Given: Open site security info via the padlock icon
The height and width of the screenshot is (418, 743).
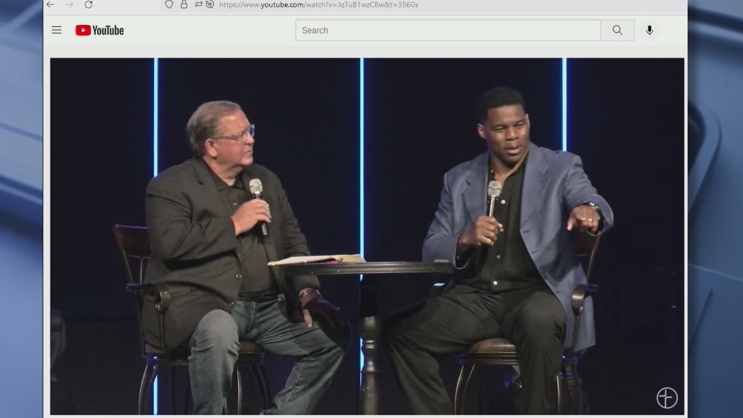Looking at the screenshot, I should pos(183,4).
